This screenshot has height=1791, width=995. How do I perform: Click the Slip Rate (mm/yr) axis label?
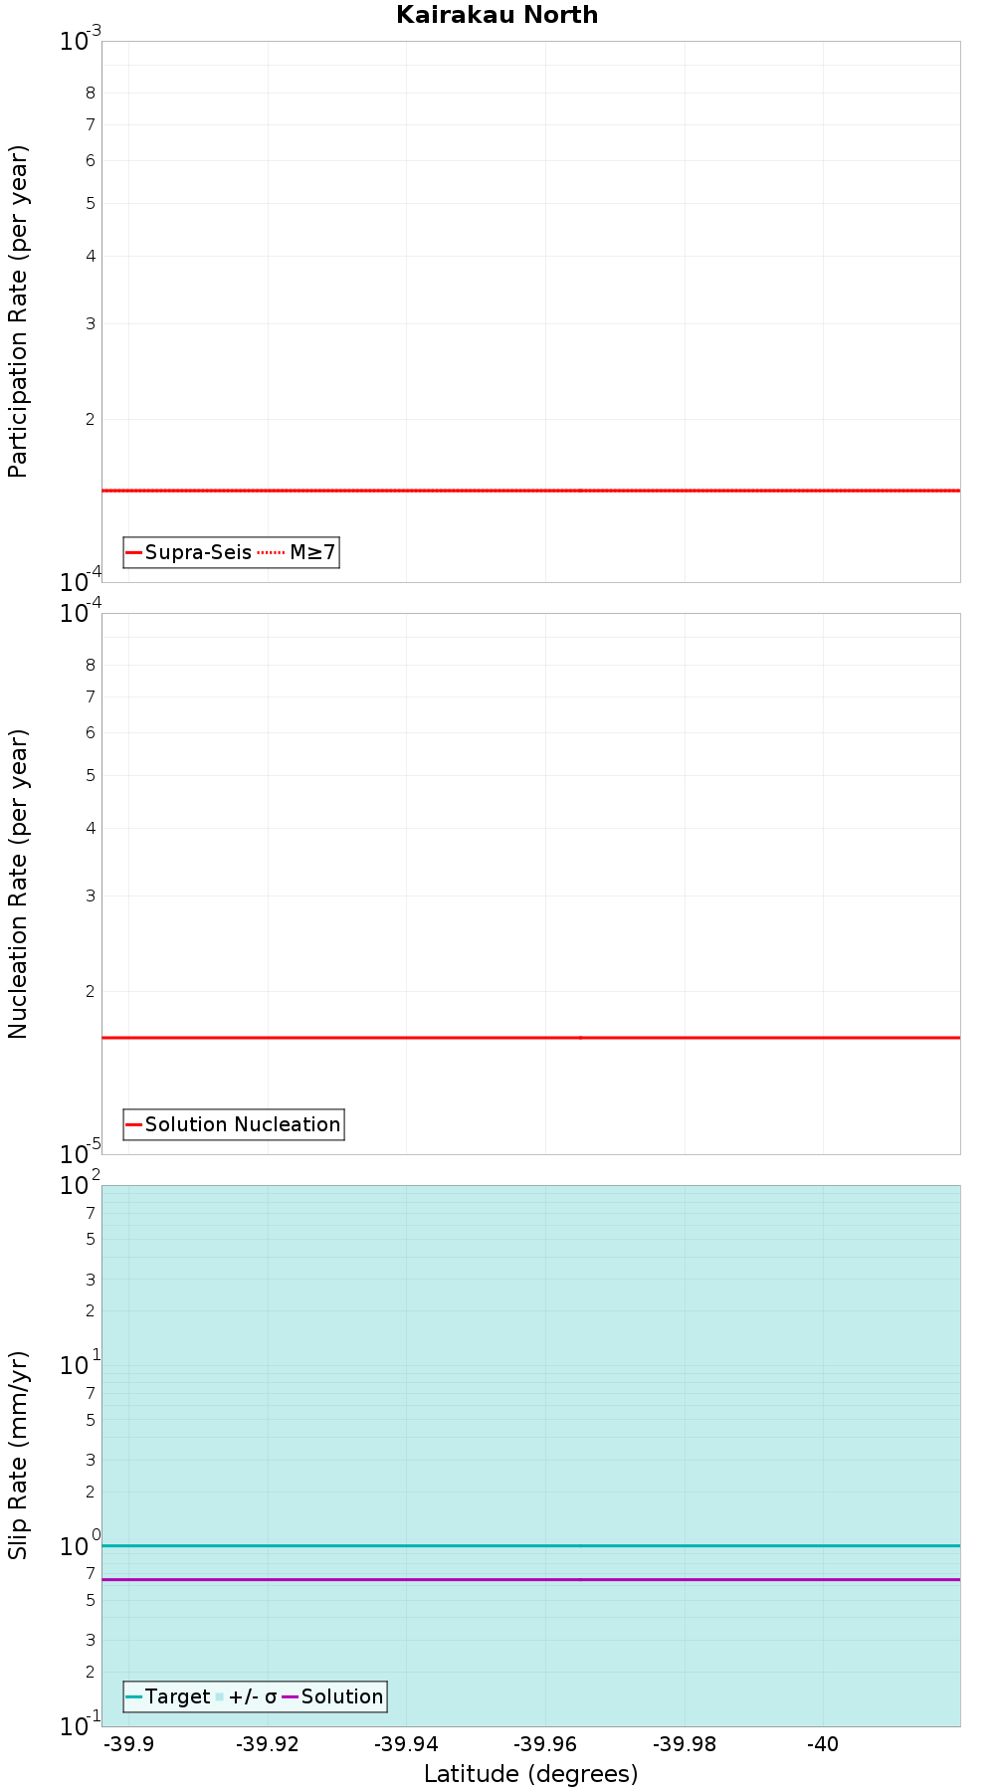19,1455
